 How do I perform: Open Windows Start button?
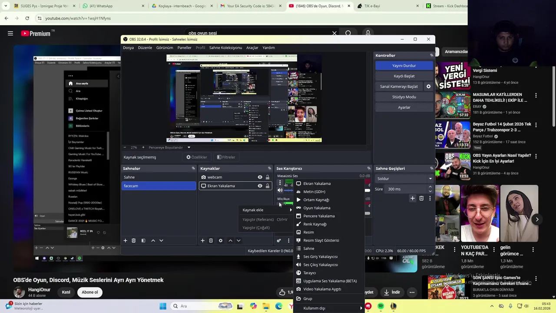[x=163, y=306]
